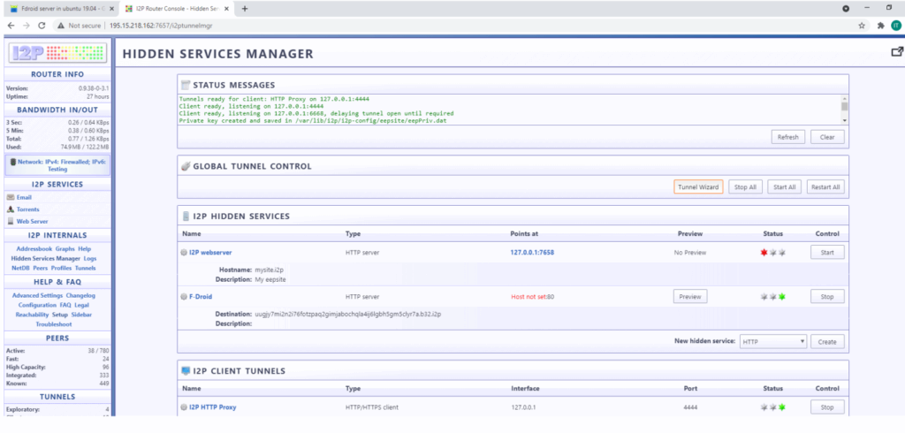Switch to Fdroid server in ubuntu 19.04 tab
The width and height of the screenshot is (905, 433).
pyautogui.click(x=61, y=9)
